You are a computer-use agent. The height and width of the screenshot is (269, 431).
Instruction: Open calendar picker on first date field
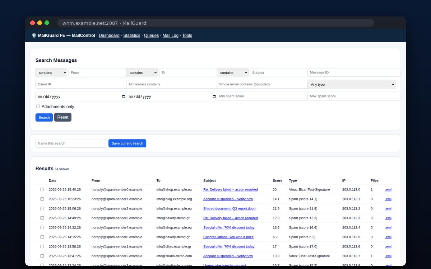pyautogui.click(x=124, y=96)
